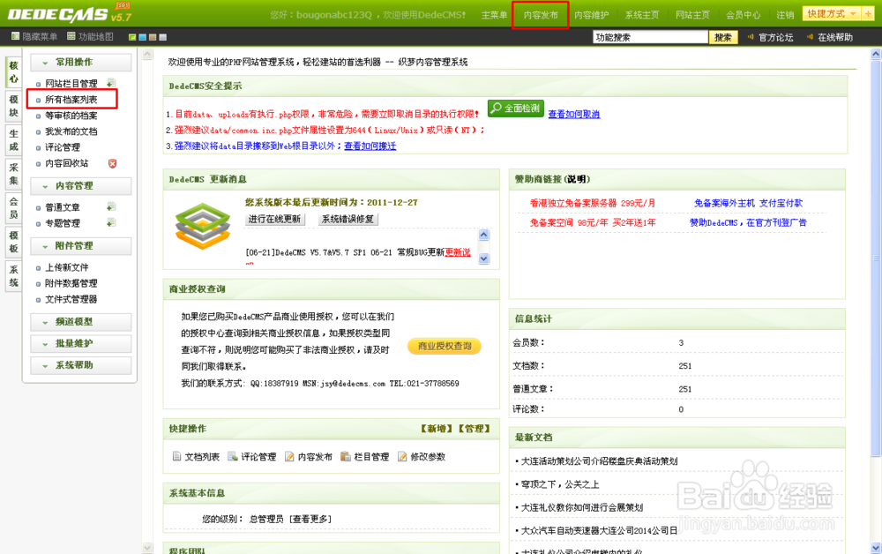Go to 系统主页 from the top bar
The width and height of the screenshot is (882, 554).
[642, 15]
